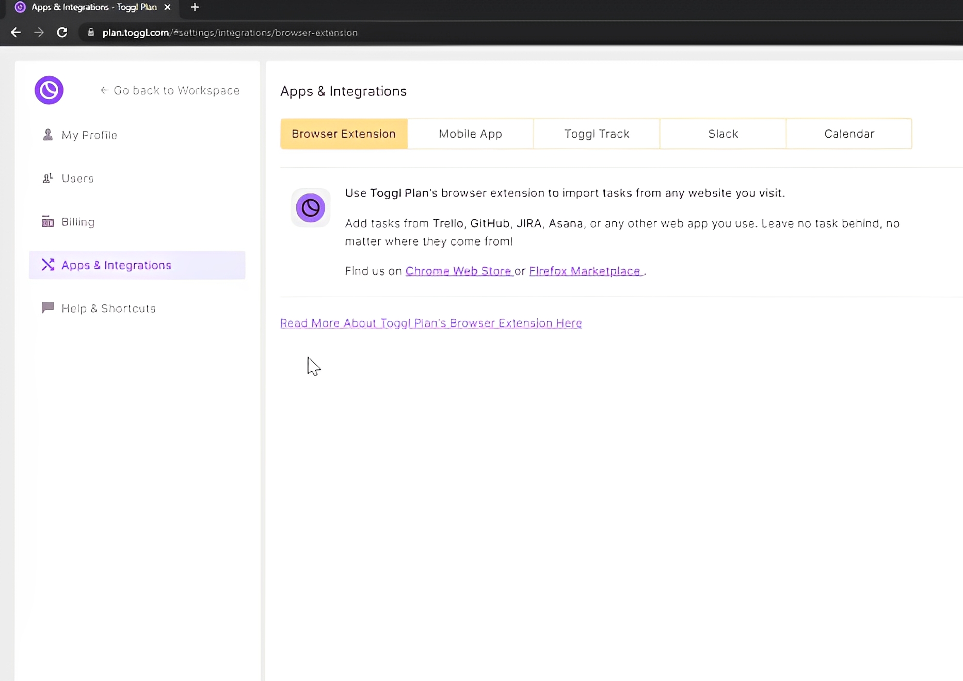Click the Users icon in sidebar
Viewport: 963px width, 681px height.
tap(47, 178)
